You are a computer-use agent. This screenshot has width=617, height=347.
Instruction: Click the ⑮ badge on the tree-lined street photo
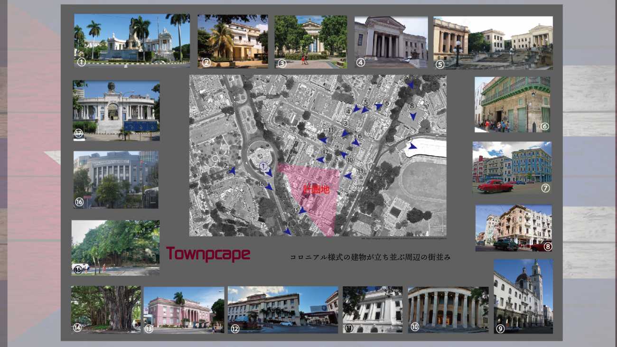point(77,270)
